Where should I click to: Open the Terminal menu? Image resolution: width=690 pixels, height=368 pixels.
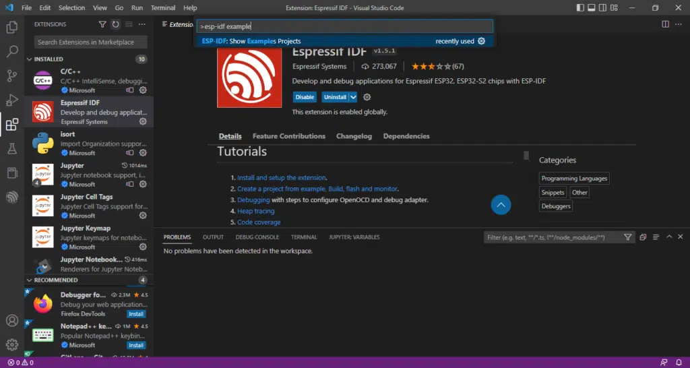click(x=163, y=8)
